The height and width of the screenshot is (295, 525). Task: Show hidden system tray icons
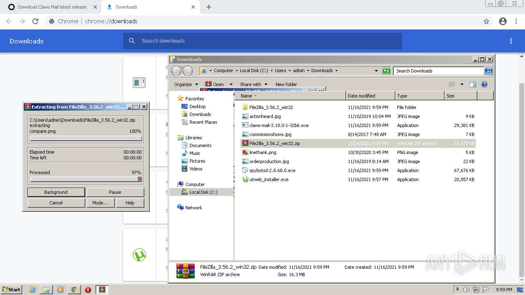[458, 290]
